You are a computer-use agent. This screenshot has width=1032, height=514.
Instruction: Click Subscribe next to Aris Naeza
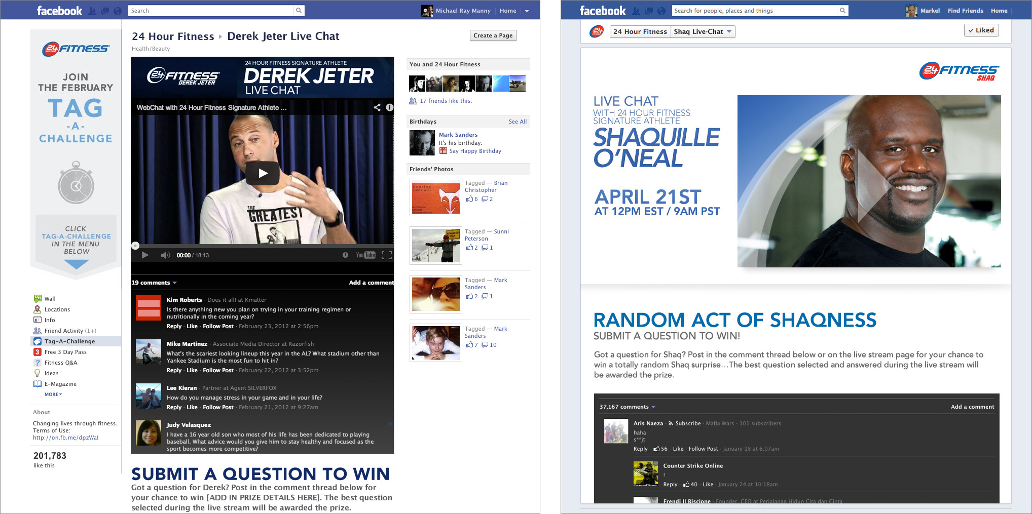tap(688, 423)
